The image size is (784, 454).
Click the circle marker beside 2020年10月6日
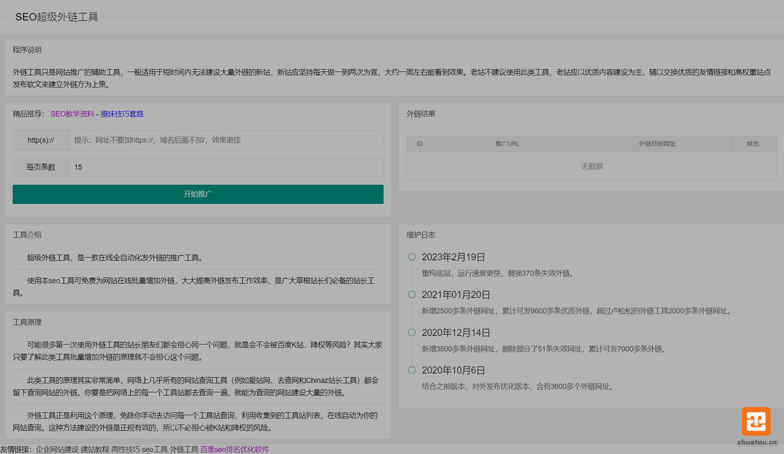[411, 370]
